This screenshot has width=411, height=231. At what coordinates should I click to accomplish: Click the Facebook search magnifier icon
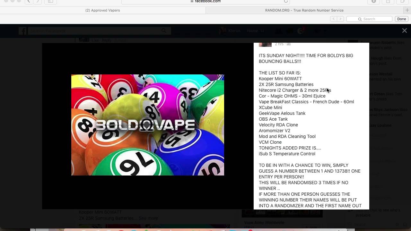(164, 31)
